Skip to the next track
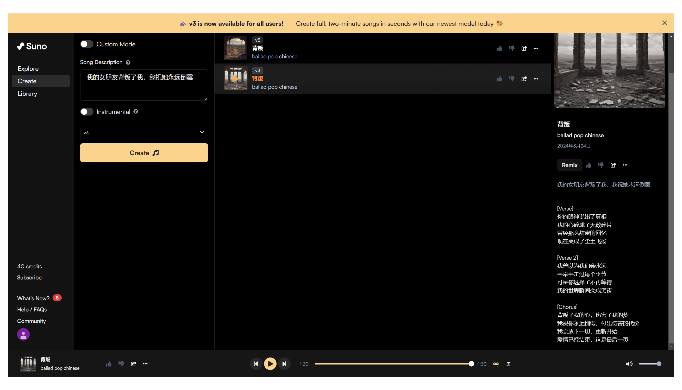682x390 pixels. pos(284,364)
